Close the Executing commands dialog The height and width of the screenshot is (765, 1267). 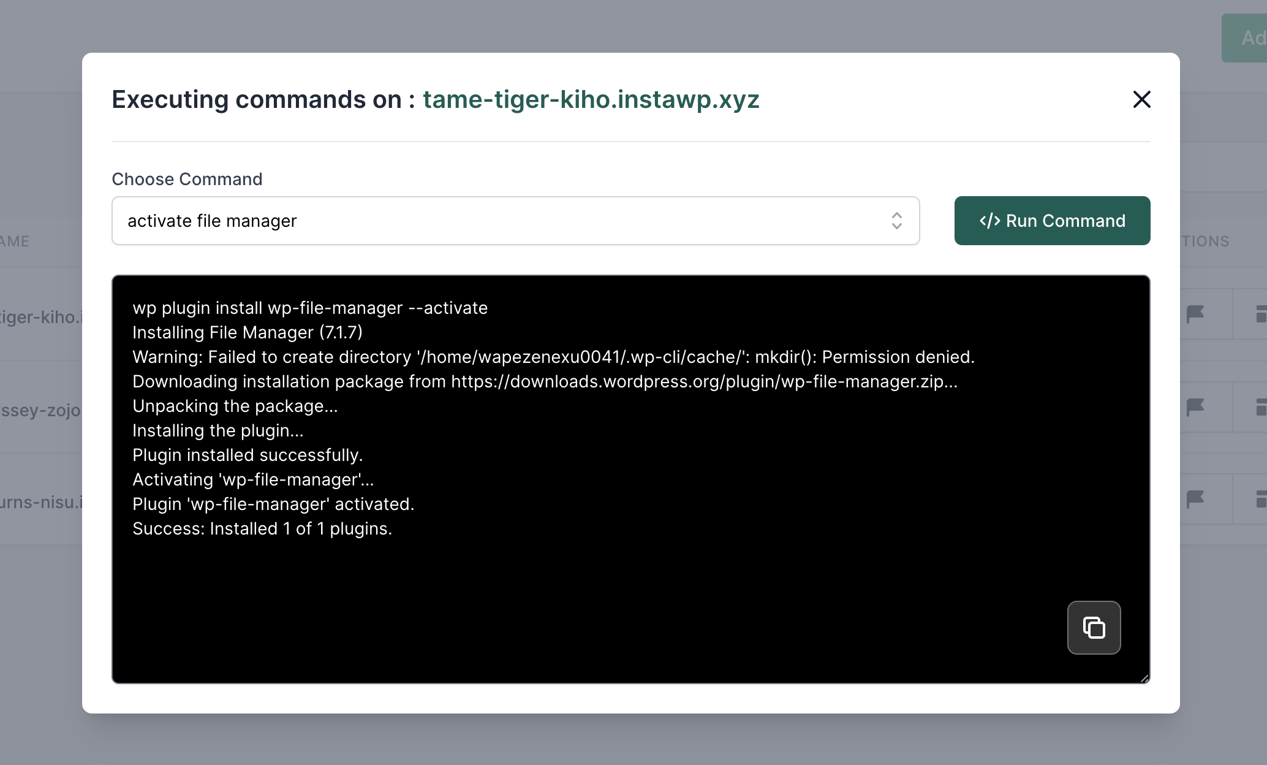tap(1141, 99)
